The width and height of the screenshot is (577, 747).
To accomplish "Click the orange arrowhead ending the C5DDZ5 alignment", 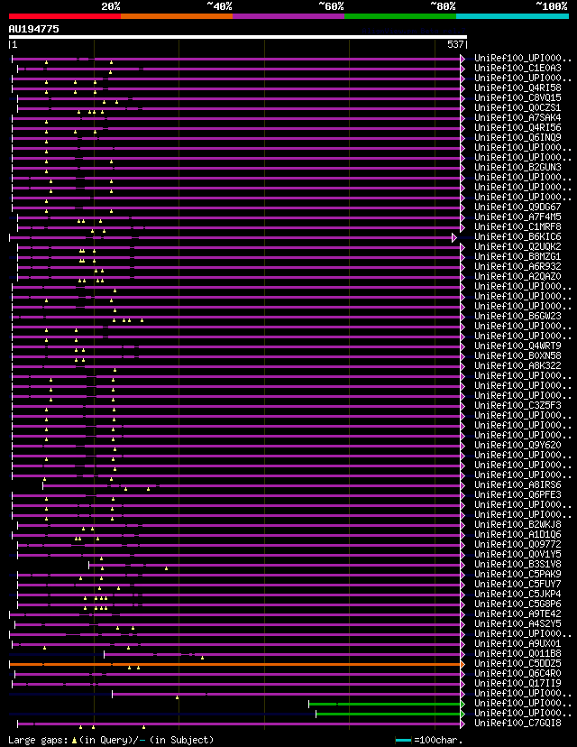I will (x=463, y=664).
